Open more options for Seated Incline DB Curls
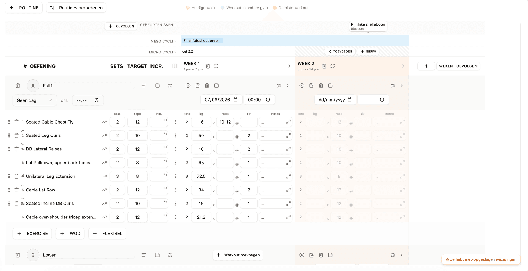 (175, 204)
